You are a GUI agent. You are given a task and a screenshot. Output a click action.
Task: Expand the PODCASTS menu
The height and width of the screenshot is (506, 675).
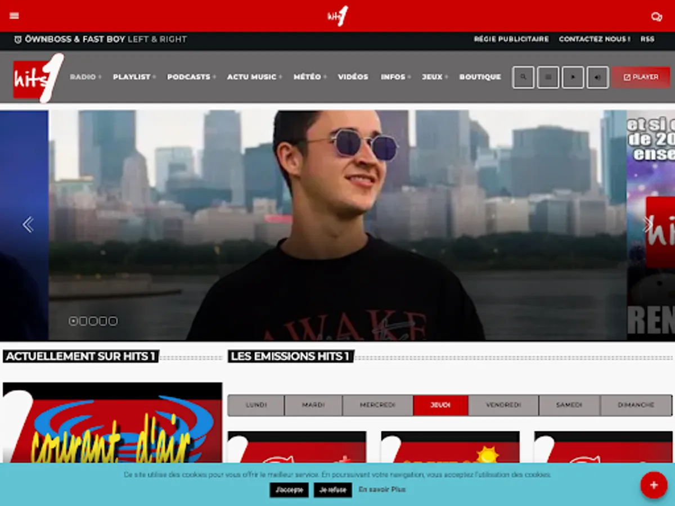[x=191, y=77]
